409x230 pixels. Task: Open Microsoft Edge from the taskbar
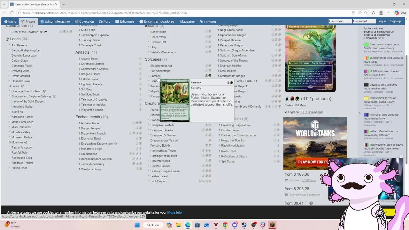[x=188, y=225]
